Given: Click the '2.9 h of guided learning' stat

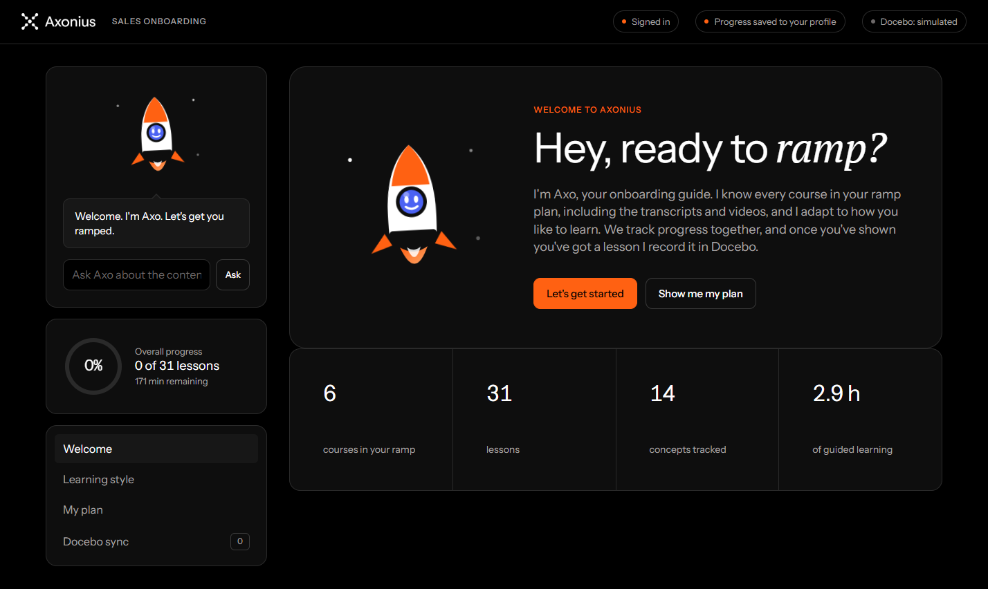Looking at the screenshot, I should (x=860, y=420).
